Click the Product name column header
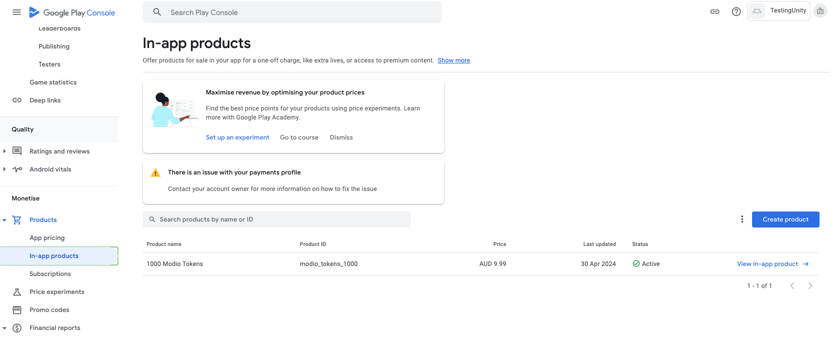Screen dimensions: 834x340 click(x=164, y=244)
